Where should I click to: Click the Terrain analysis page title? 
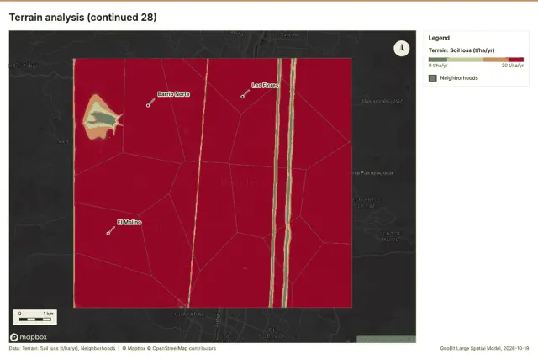(82, 17)
